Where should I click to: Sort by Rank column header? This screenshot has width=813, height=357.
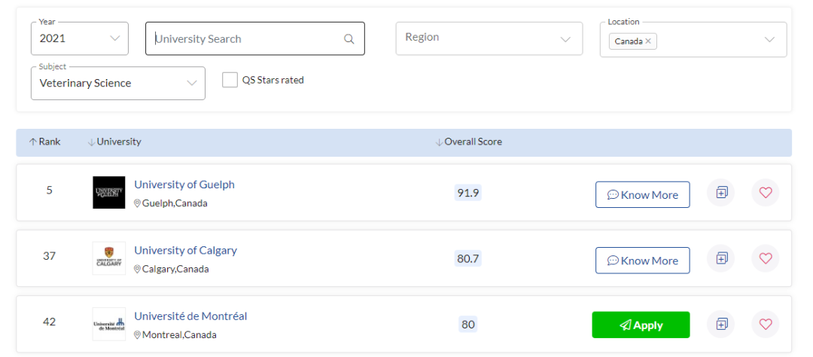44,142
